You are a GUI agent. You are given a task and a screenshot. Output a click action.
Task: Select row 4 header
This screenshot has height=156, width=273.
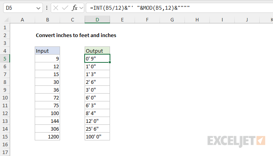coord(5,51)
